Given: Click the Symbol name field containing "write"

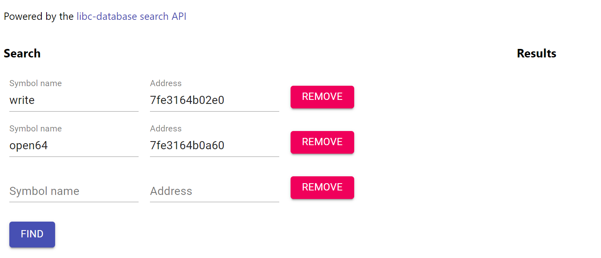Looking at the screenshot, I should pyautogui.click(x=73, y=100).
